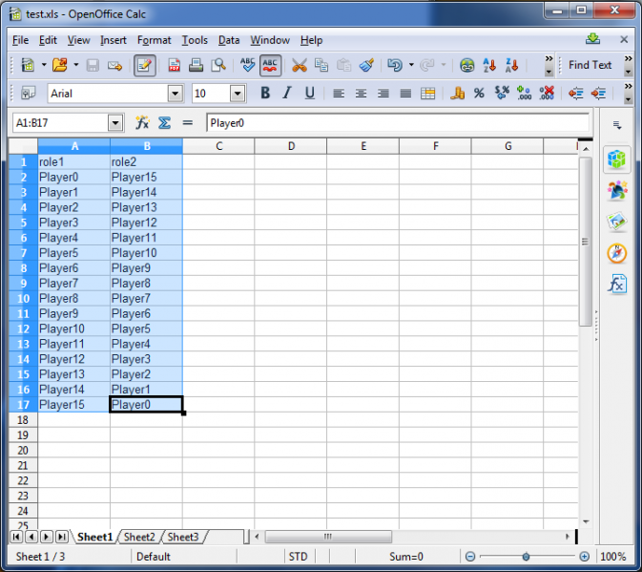Click the Sort Ascending icon
The image size is (642, 572).
coord(489,66)
